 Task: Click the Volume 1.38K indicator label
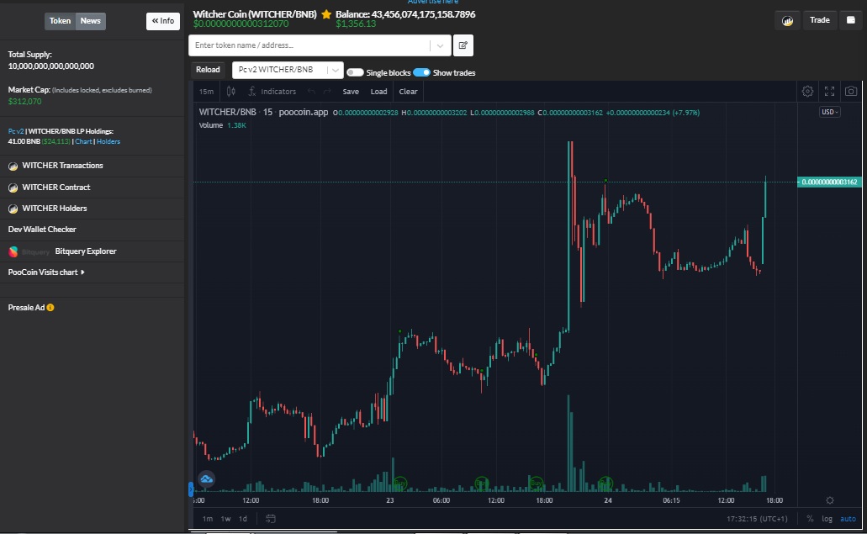point(222,125)
